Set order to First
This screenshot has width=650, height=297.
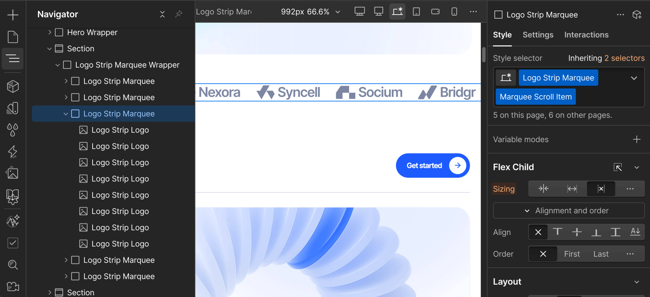coord(572,254)
